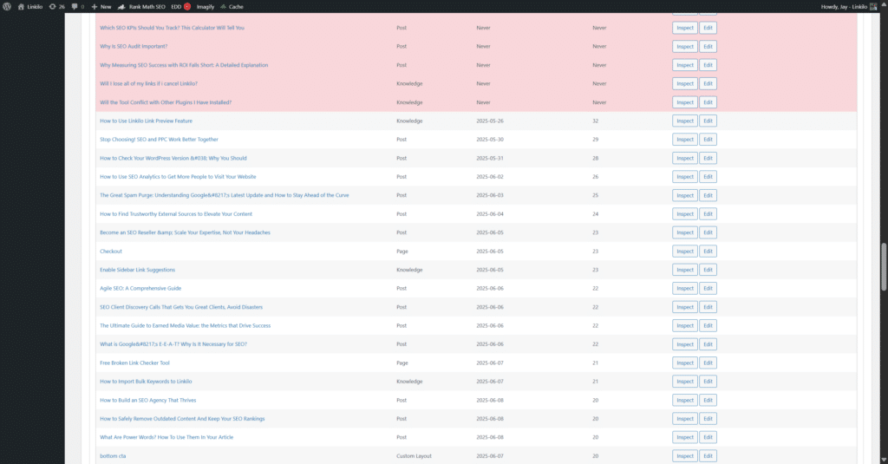
Task: Edit the 'bottom cta' row
Action: [708, 456]
